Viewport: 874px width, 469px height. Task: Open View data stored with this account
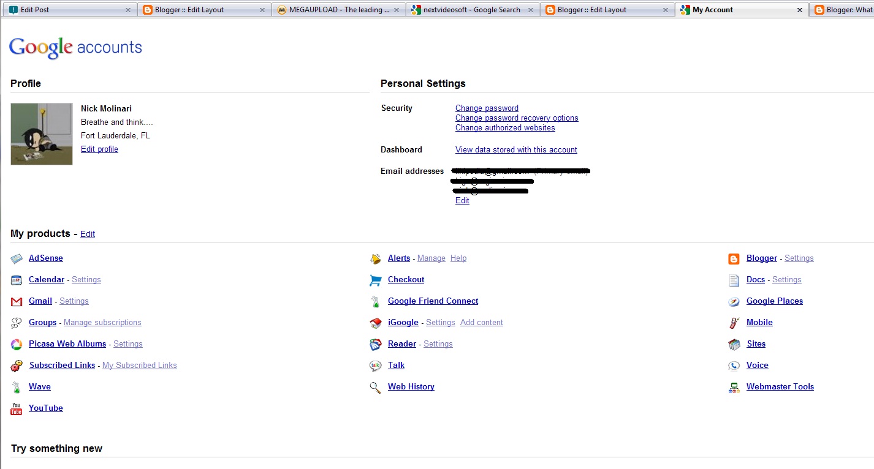[x=516, y=150]
